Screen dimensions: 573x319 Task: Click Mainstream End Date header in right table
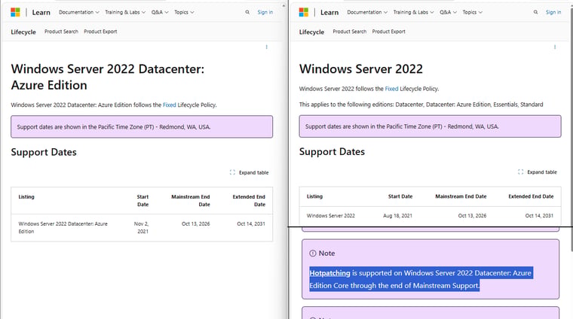[461, 196]
